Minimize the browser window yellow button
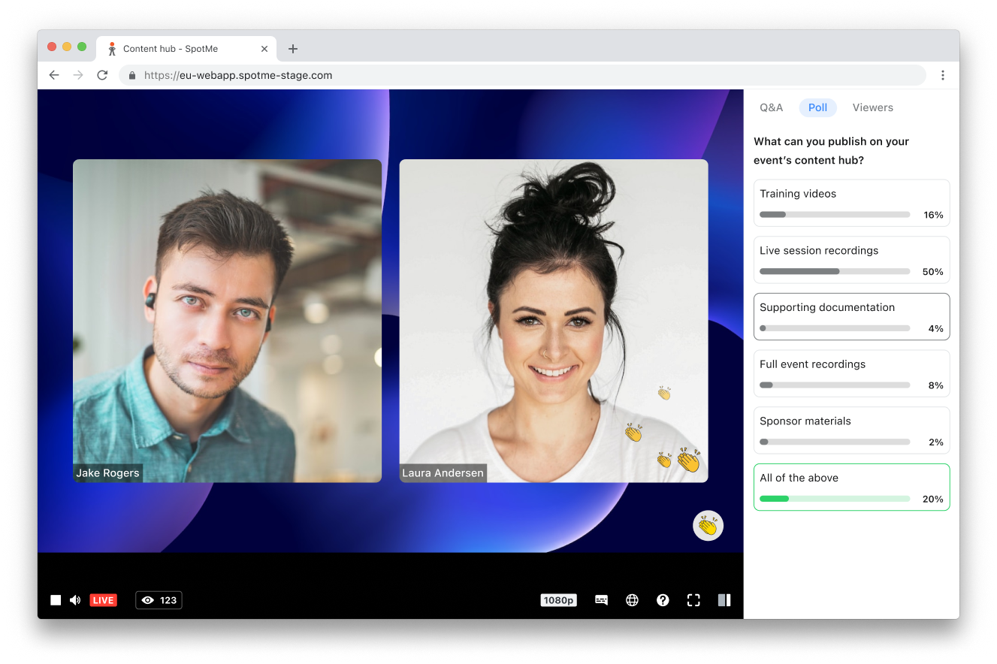This screenshot has height=664, width=997. [67, 47]
